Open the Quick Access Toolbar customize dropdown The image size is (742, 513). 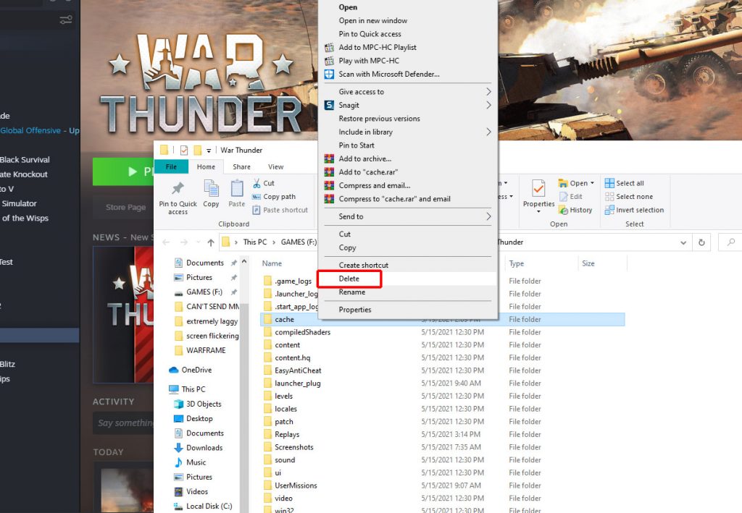pos(209,150)
